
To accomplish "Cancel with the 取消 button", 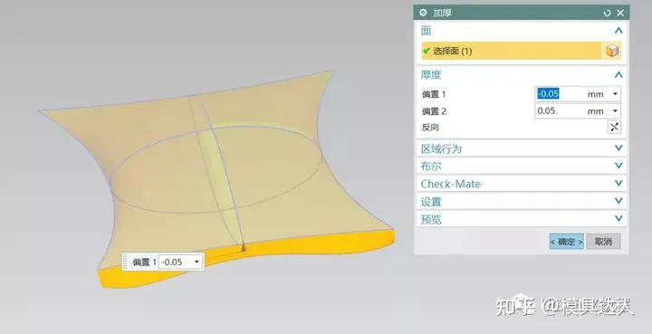I will [603, 242].
